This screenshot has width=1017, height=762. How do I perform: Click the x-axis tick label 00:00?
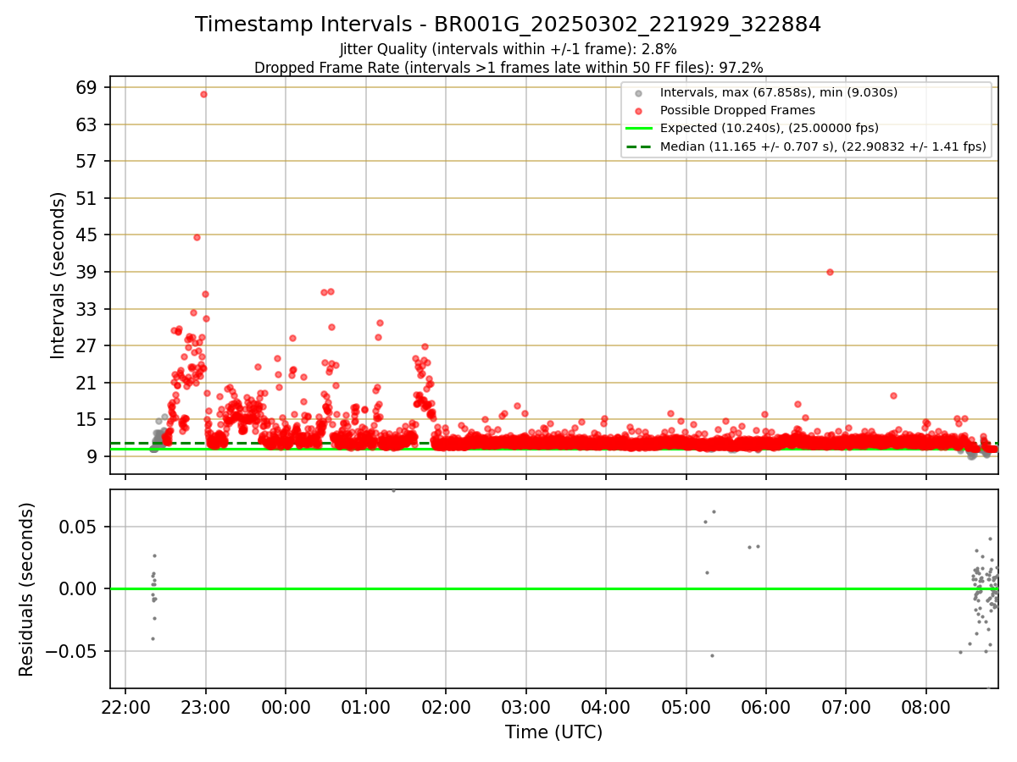(286, 706)
